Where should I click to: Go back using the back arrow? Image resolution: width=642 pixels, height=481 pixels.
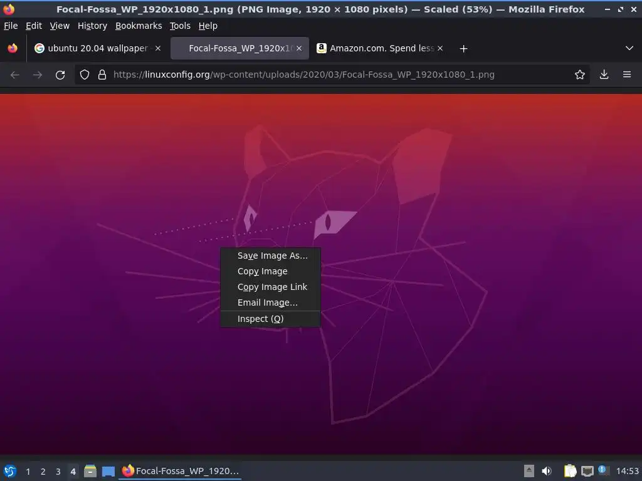pyautogui.click(x=15, y=75)
